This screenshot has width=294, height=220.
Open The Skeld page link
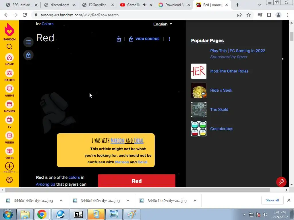219,110
